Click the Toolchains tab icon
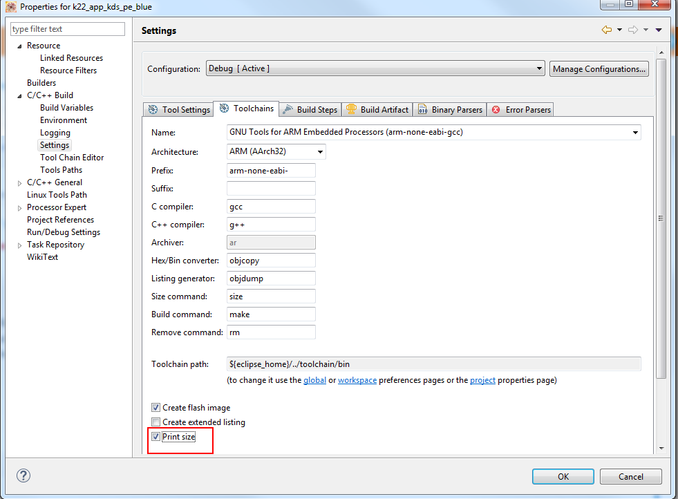The width and height of the screenshot is (678, 499). 224,108
